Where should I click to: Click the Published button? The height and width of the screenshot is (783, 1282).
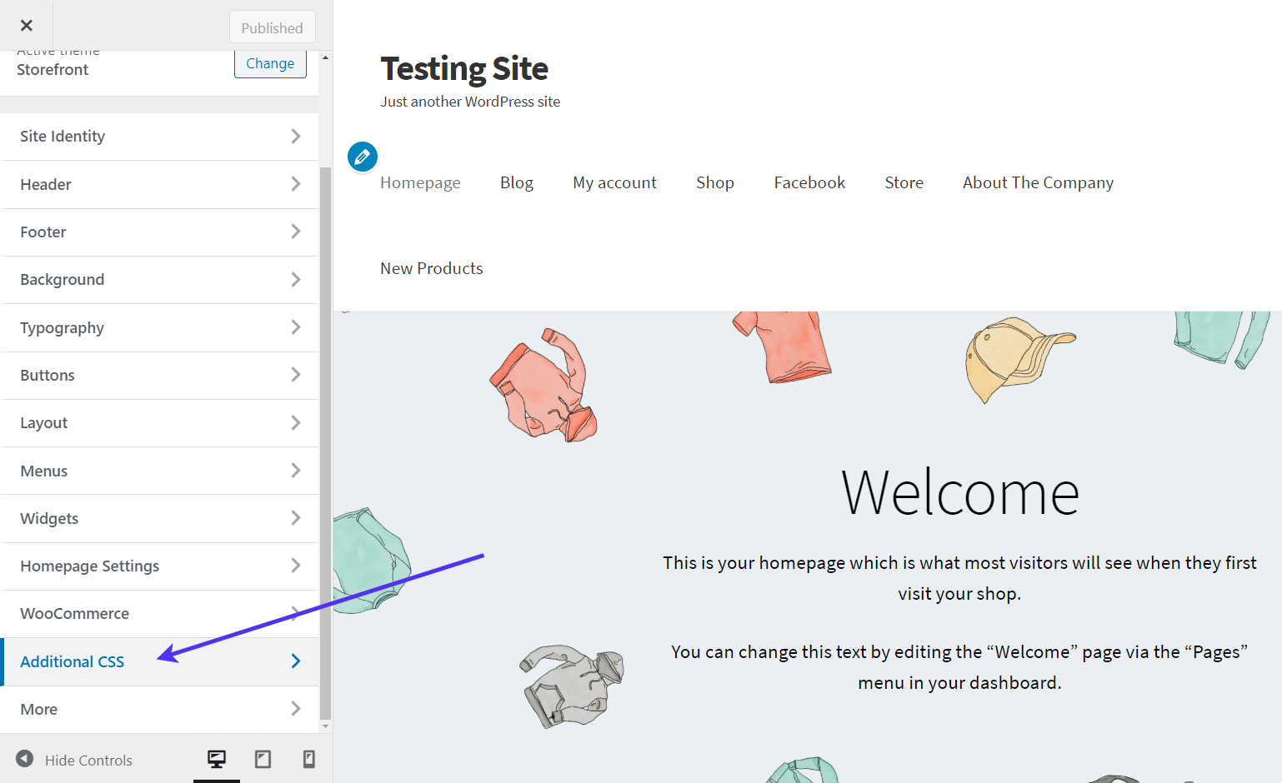coord(273,27)
